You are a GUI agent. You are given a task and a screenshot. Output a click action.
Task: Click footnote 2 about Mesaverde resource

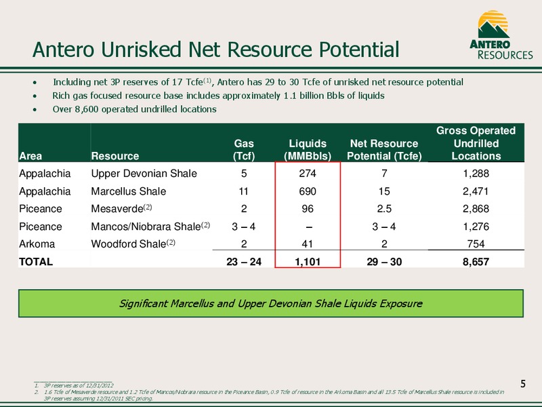pyautogui.click(x=269, y=395)
